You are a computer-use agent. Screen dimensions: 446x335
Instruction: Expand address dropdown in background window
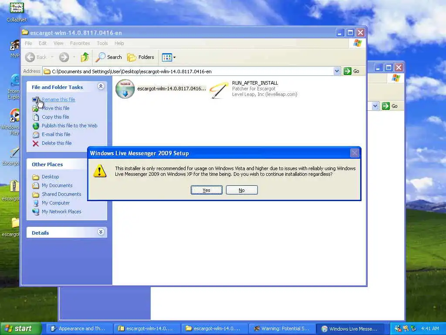click(x=375, y=106)
